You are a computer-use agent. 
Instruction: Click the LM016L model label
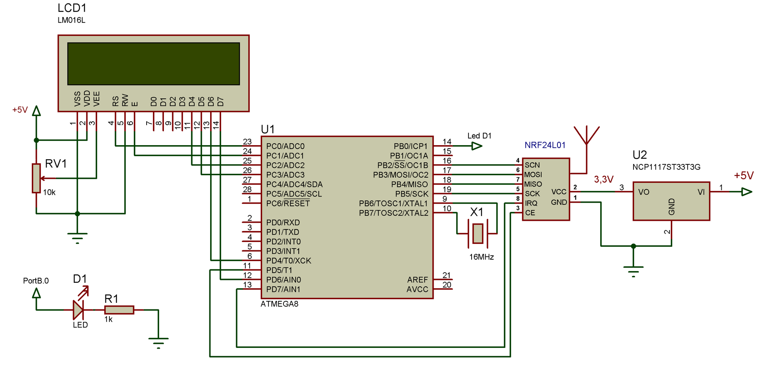[x=71, y=20]
